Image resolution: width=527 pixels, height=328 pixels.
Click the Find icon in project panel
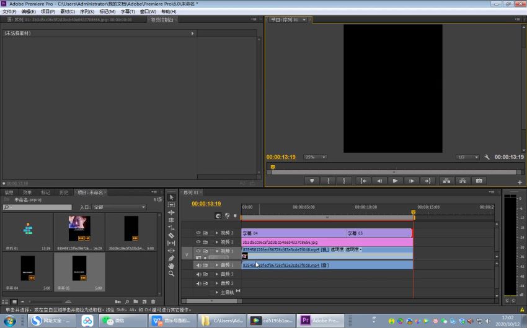(x=127, y=302)
